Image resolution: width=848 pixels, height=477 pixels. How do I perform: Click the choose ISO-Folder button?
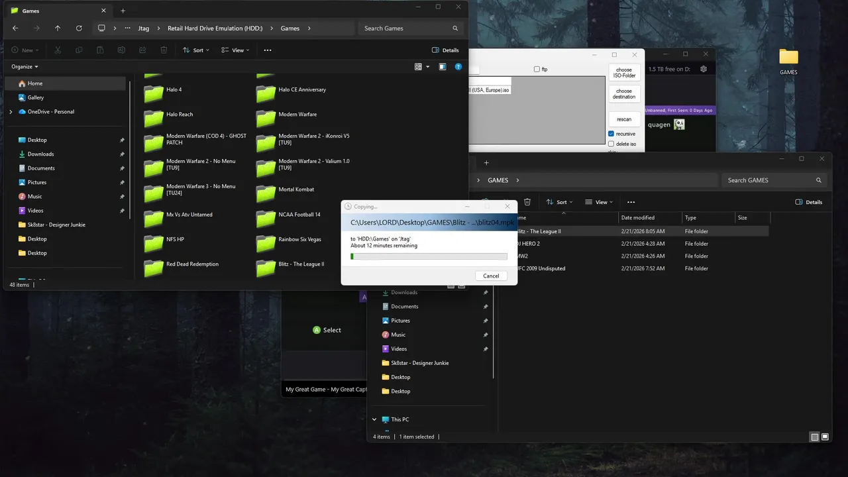click(624, 73)
